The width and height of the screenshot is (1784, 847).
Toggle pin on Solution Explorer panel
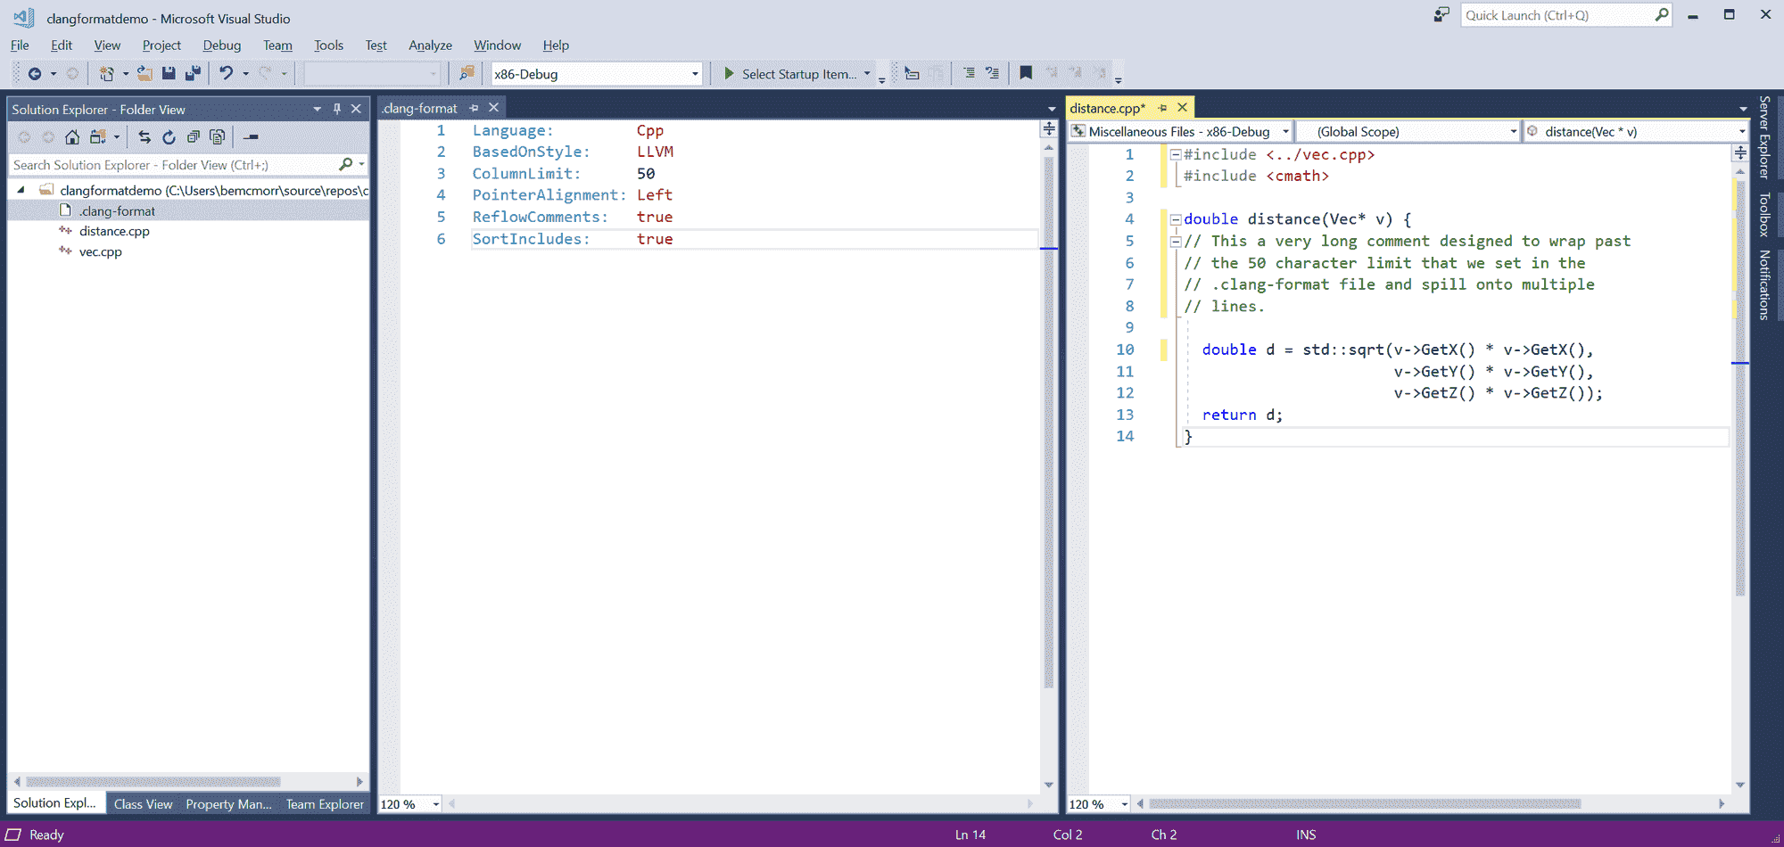[x=337, y=109]
